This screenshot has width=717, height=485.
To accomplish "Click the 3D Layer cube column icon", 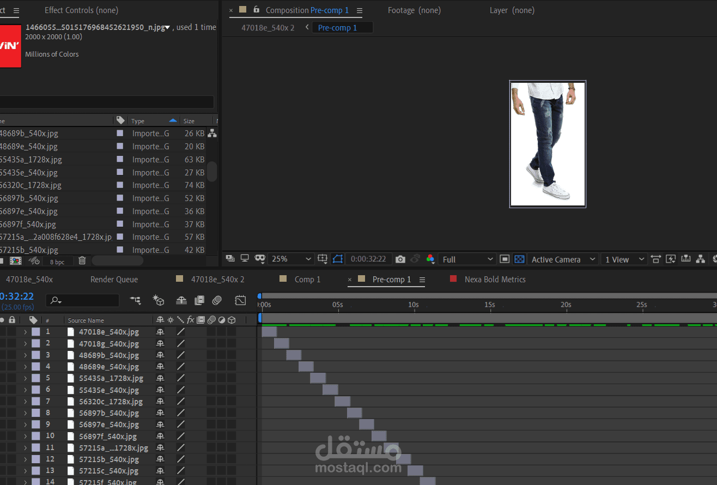I will pos(232,320).
